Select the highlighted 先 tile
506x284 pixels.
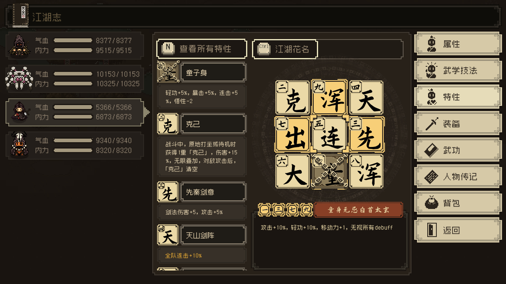tap(366, 135)
